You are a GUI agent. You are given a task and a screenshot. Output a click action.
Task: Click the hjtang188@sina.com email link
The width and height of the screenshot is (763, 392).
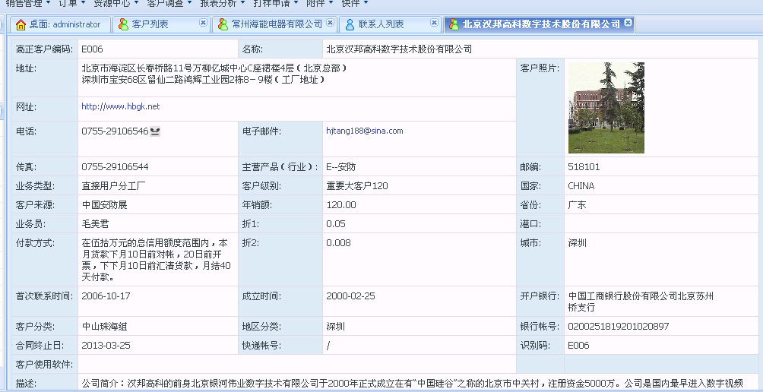[x=365, y=131]
